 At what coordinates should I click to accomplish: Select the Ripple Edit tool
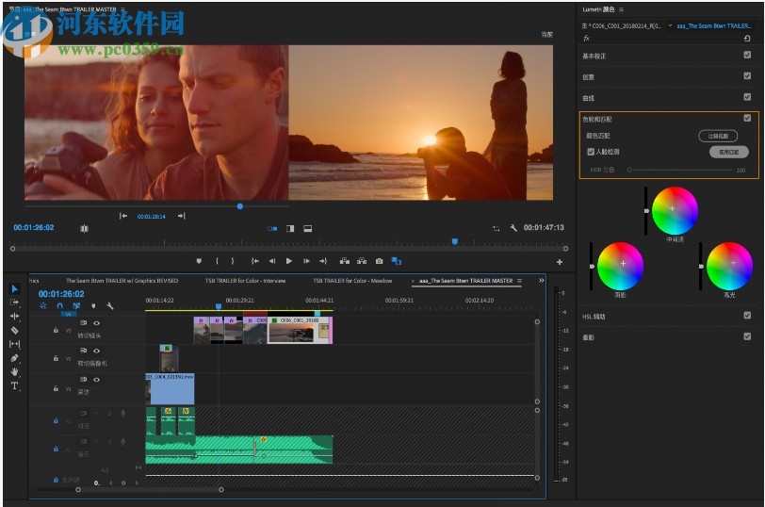15,317
